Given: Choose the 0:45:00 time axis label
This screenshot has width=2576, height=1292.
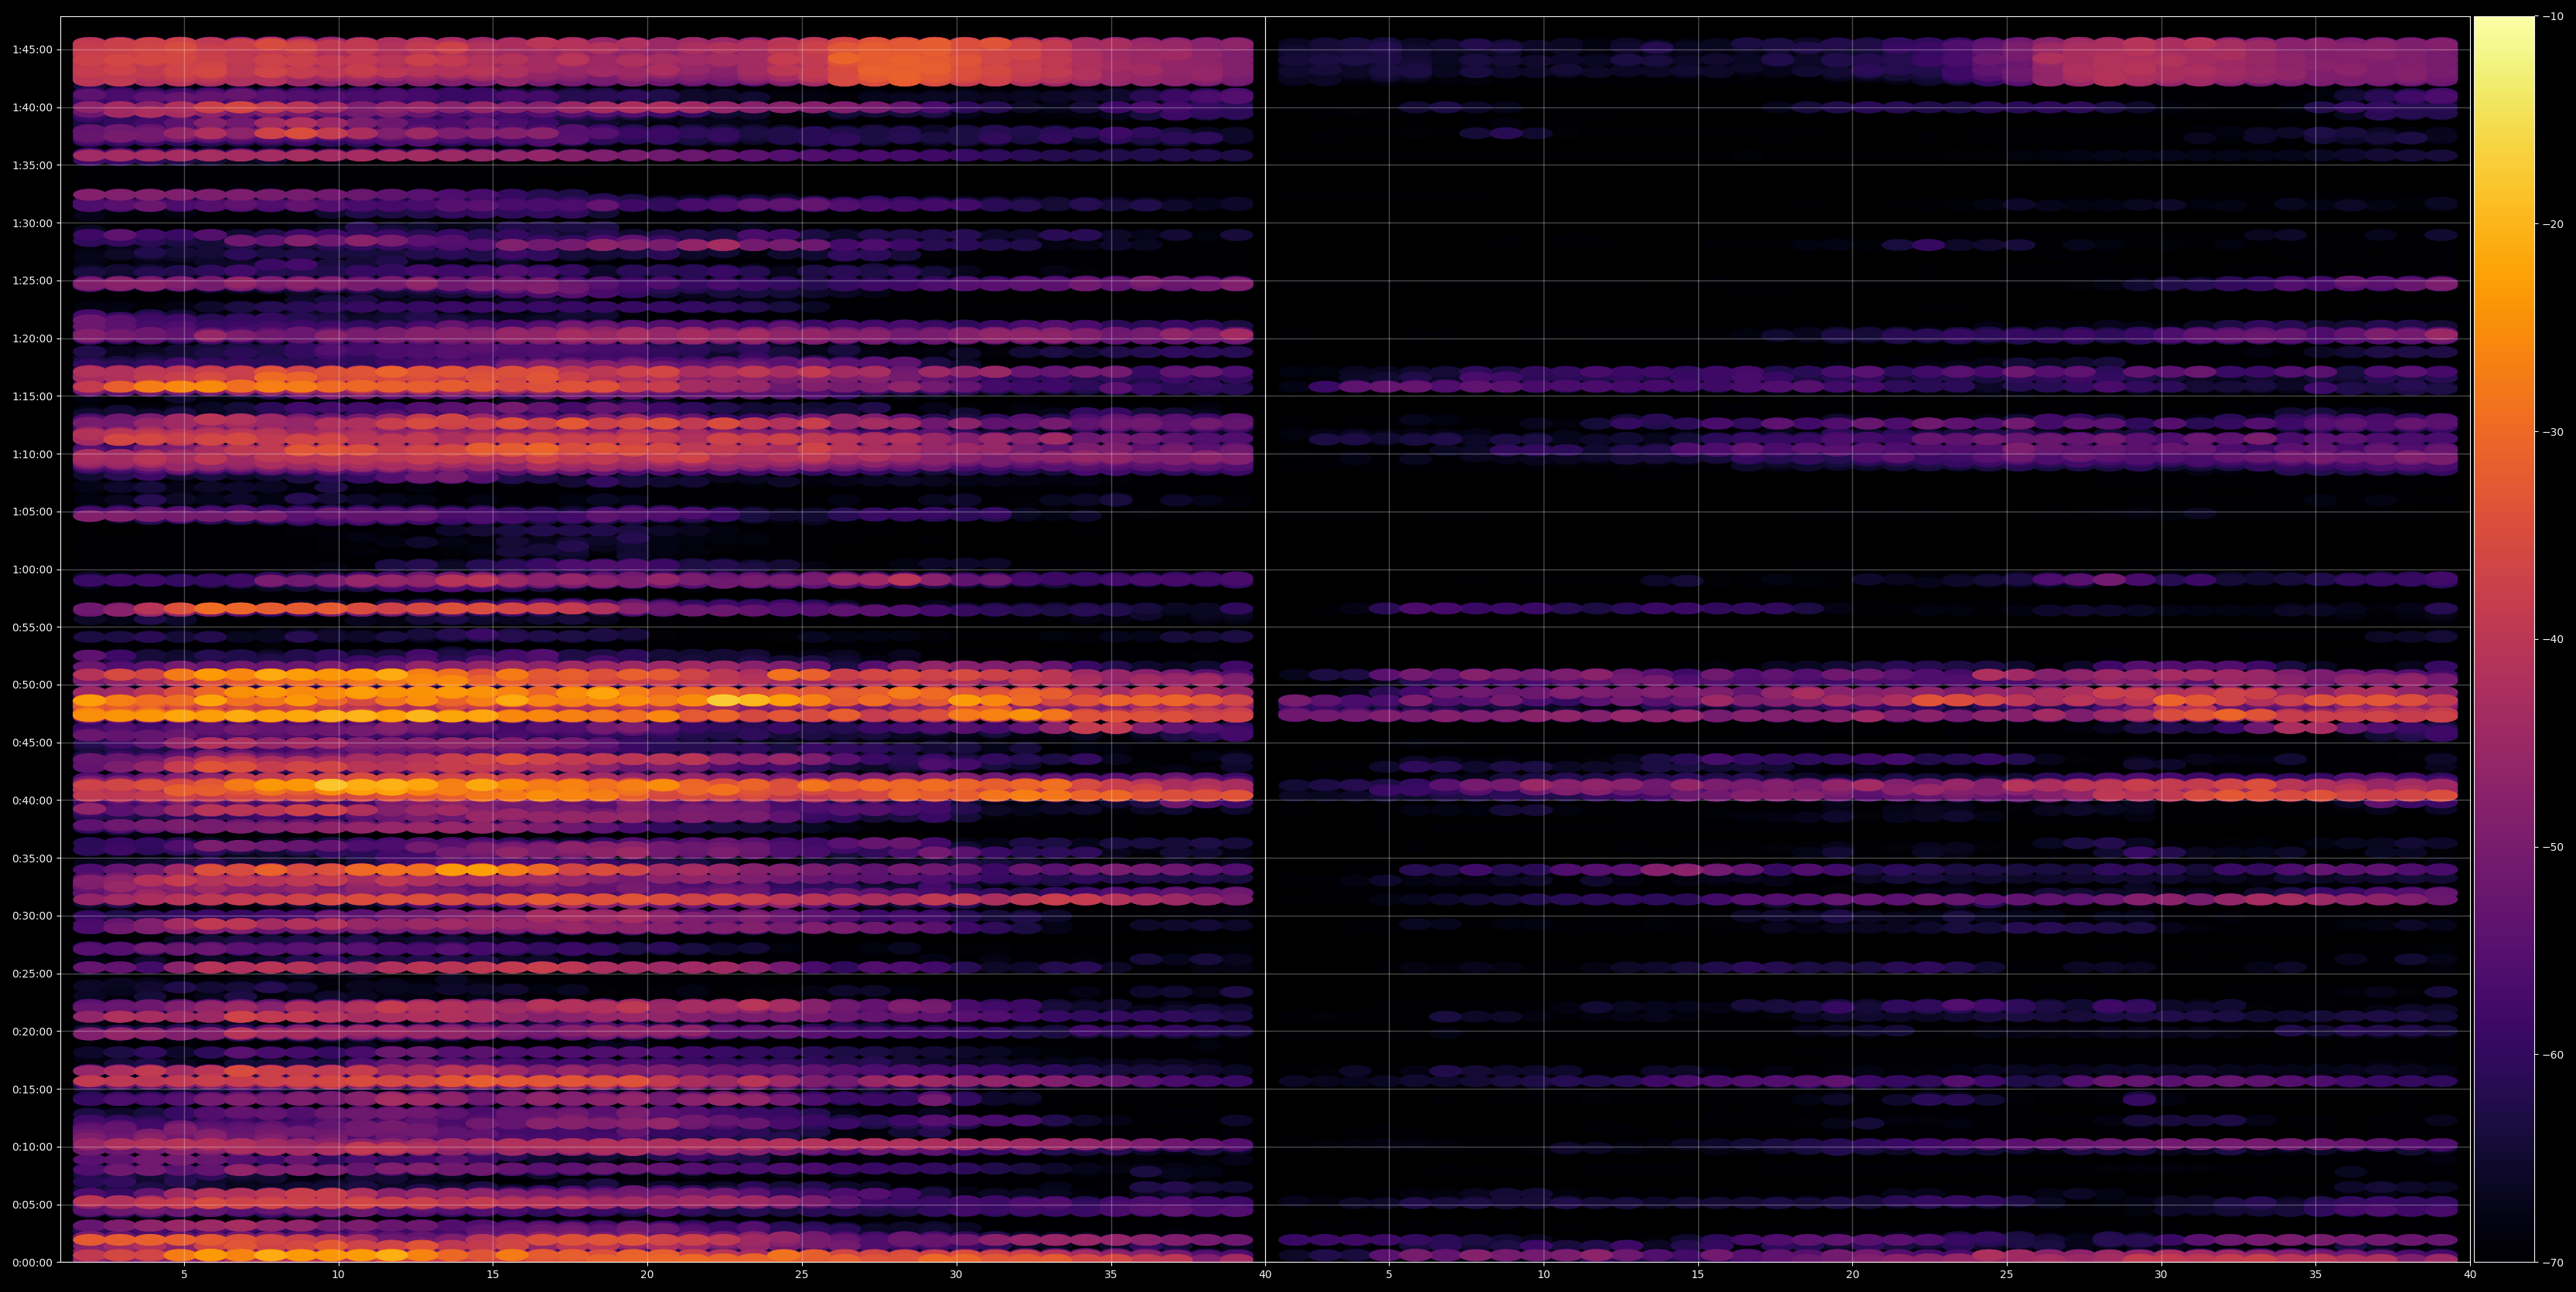Looking at the screenshot, I should coord(32,743).
